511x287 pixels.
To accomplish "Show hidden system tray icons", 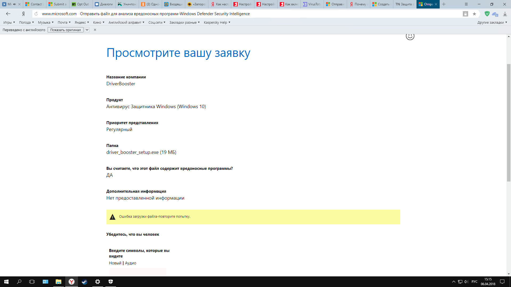I will (x=454, y=282).
